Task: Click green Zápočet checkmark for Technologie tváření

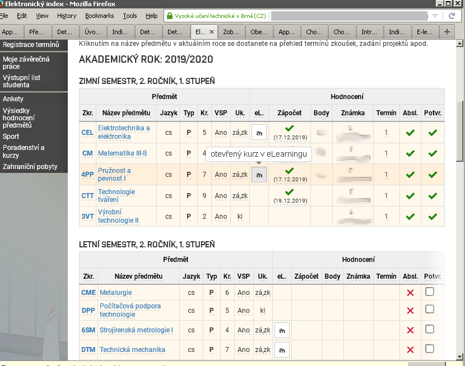Action: [x=290, y=192]
